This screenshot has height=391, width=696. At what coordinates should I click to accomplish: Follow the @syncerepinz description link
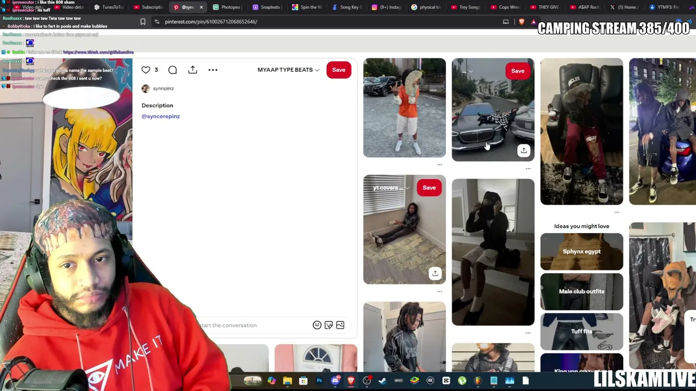[160, 116]
